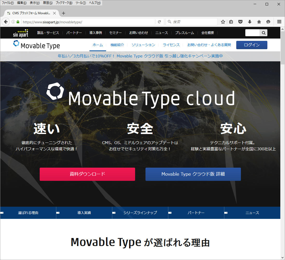
Task: Reload the page with refresh icon
Action: (159, 22)
